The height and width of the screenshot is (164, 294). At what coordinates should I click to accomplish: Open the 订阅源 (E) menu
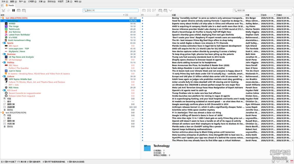(32, 2)
